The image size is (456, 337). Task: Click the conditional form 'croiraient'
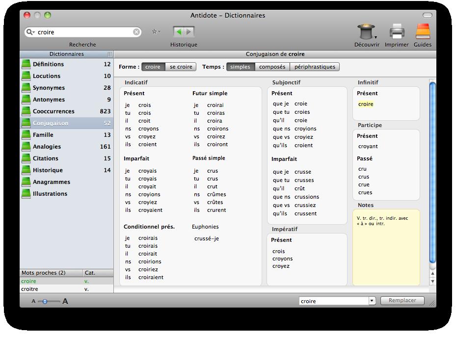[x=151, y=278]
